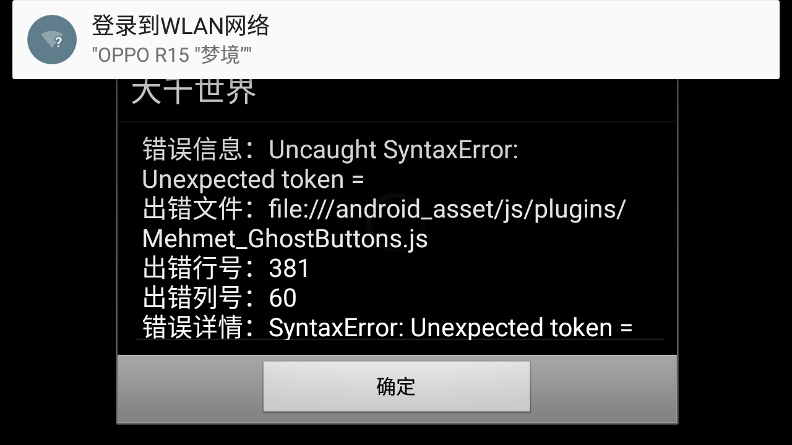
Task: Tap the "Unexpected token =" second line
Action: 253,179
